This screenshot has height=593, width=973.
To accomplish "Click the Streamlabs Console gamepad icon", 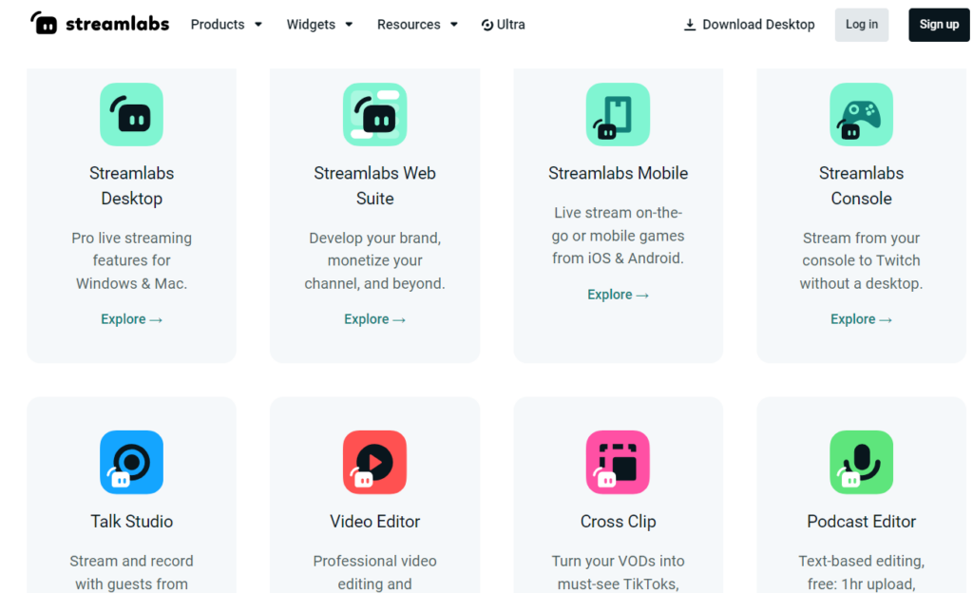I will click(861, 115).
